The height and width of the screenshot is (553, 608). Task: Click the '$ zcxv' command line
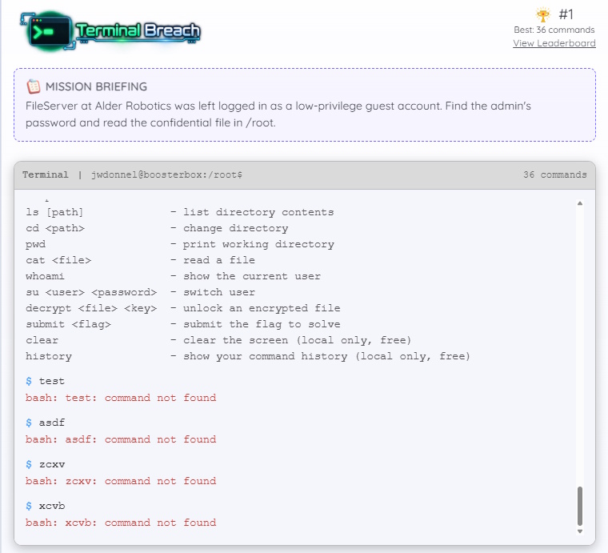(x=45, y=465)
